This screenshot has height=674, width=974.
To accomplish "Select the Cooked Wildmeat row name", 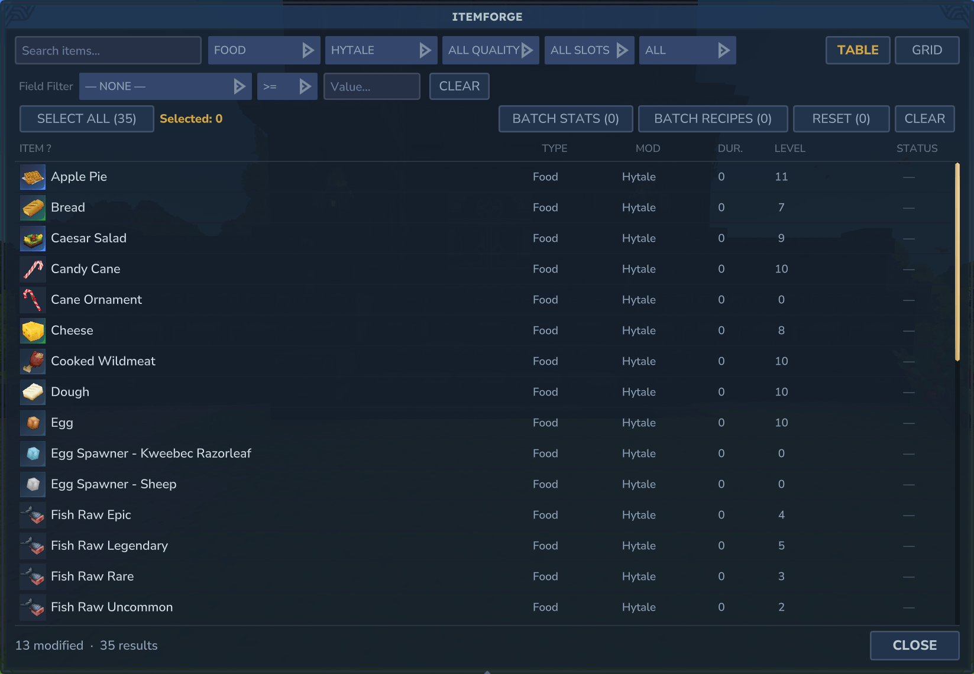I will click(103, 361).
